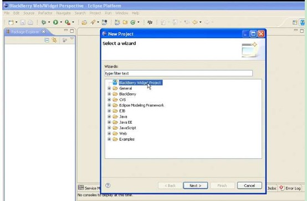307x201 pixels.
Task: Expand the EJB folder
Action: click(x=109, y=111)
